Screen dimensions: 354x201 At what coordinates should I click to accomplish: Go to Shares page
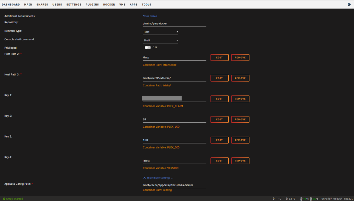click(42, 5)
